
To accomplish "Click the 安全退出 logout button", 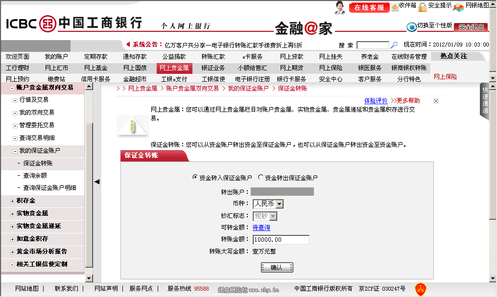I will (471, 27).
